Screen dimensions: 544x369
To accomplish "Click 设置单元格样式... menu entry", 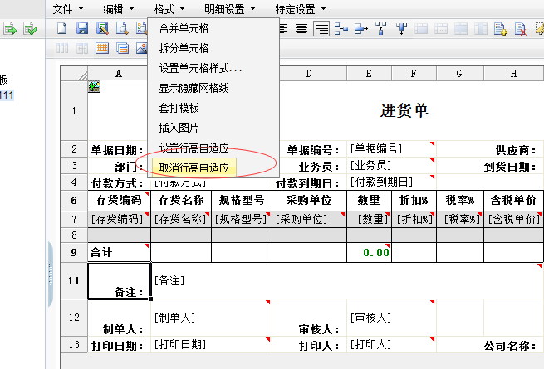I will 200,68.
